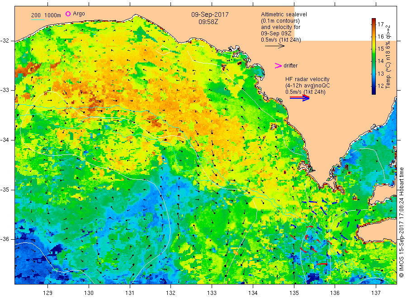Click the '0.5m/s (1kt 24h)' altimetric scale text
Image resolution: width=407 pixels, height=299 pixels.
[281, 40]
